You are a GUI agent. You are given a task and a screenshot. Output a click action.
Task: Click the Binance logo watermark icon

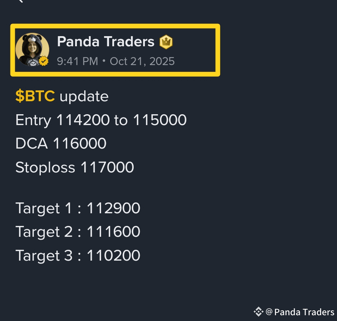pos(258,312)
